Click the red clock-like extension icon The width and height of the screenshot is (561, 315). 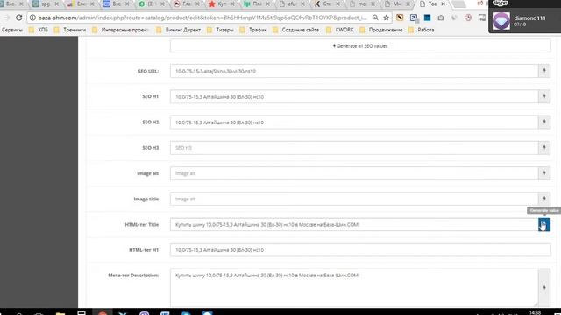pyautogui.click(x=468, y=17)
